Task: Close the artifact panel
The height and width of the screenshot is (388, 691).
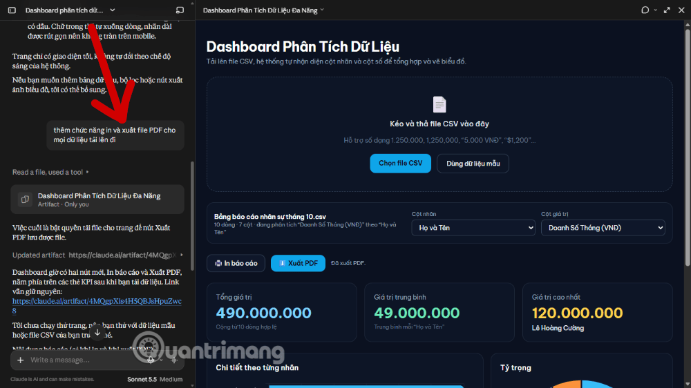Action: (x=681, y=10)
